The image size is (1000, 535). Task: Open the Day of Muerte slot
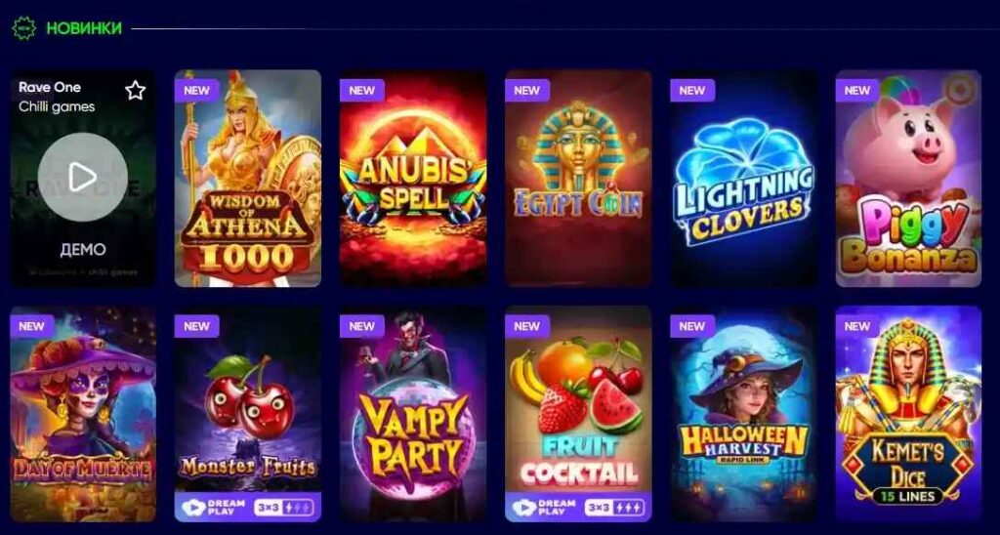click(83, 414)
